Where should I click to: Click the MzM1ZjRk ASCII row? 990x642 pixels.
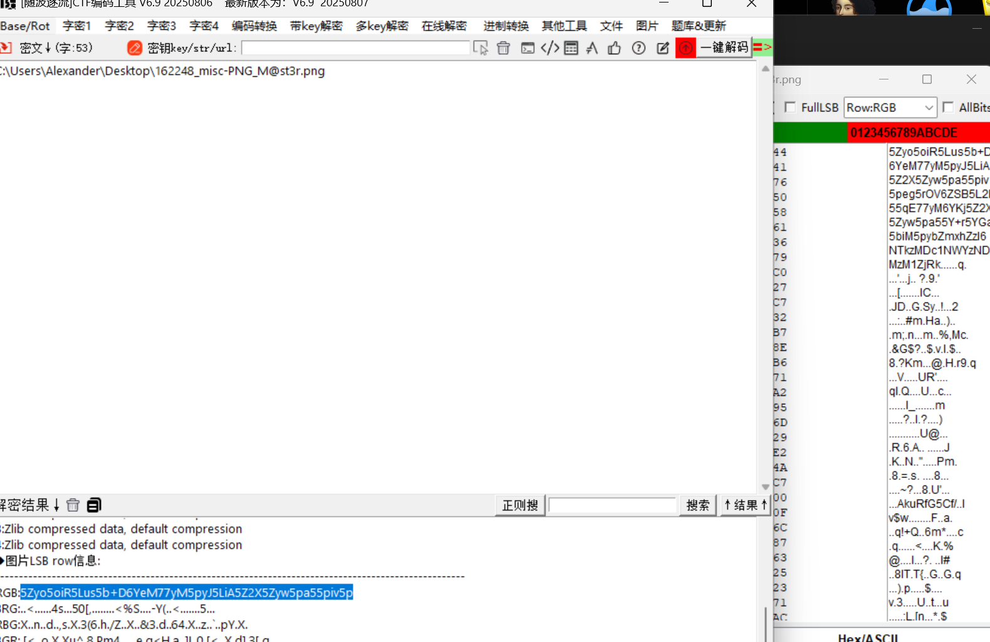pos(927,264)
